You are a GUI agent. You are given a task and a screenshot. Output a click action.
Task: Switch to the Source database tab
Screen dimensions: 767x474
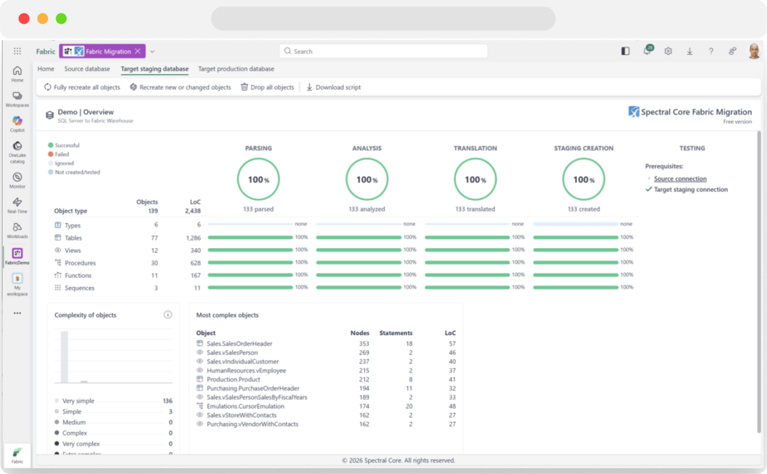point(87,69)
